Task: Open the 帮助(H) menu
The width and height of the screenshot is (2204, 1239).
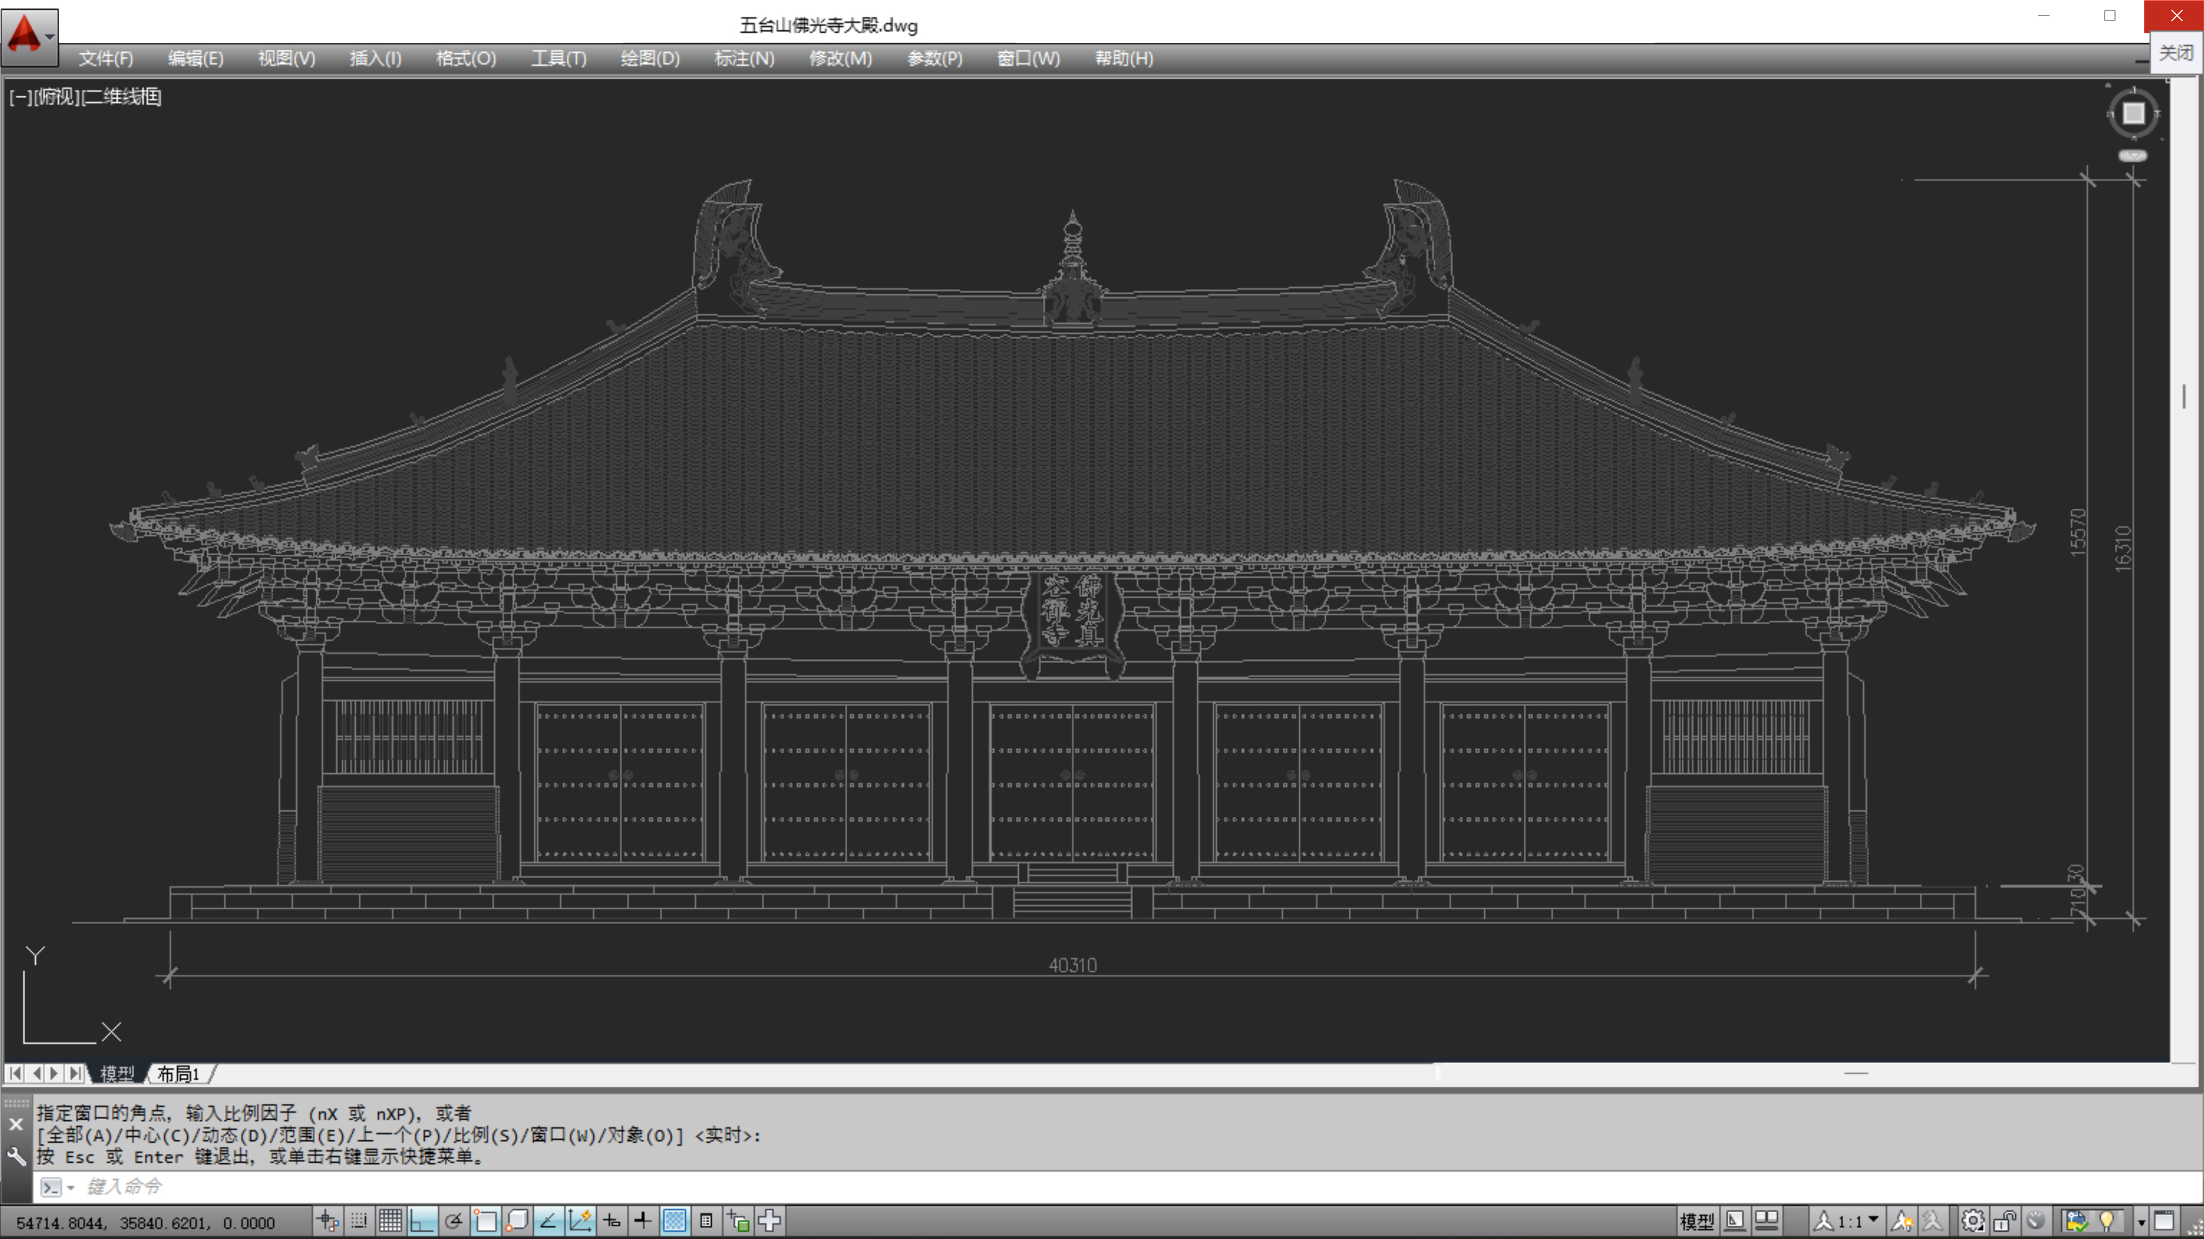Action: point(1124,58)
